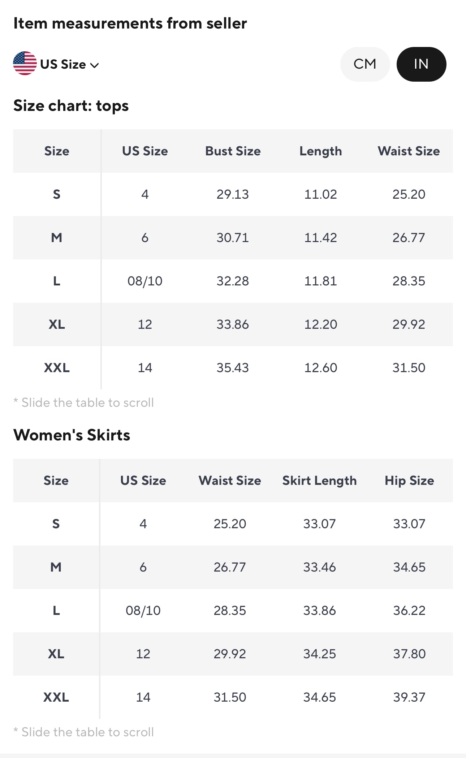Viewport: 466px width, 758px height.
Task: Click the Bust Size column header
Action: (233, 151)
